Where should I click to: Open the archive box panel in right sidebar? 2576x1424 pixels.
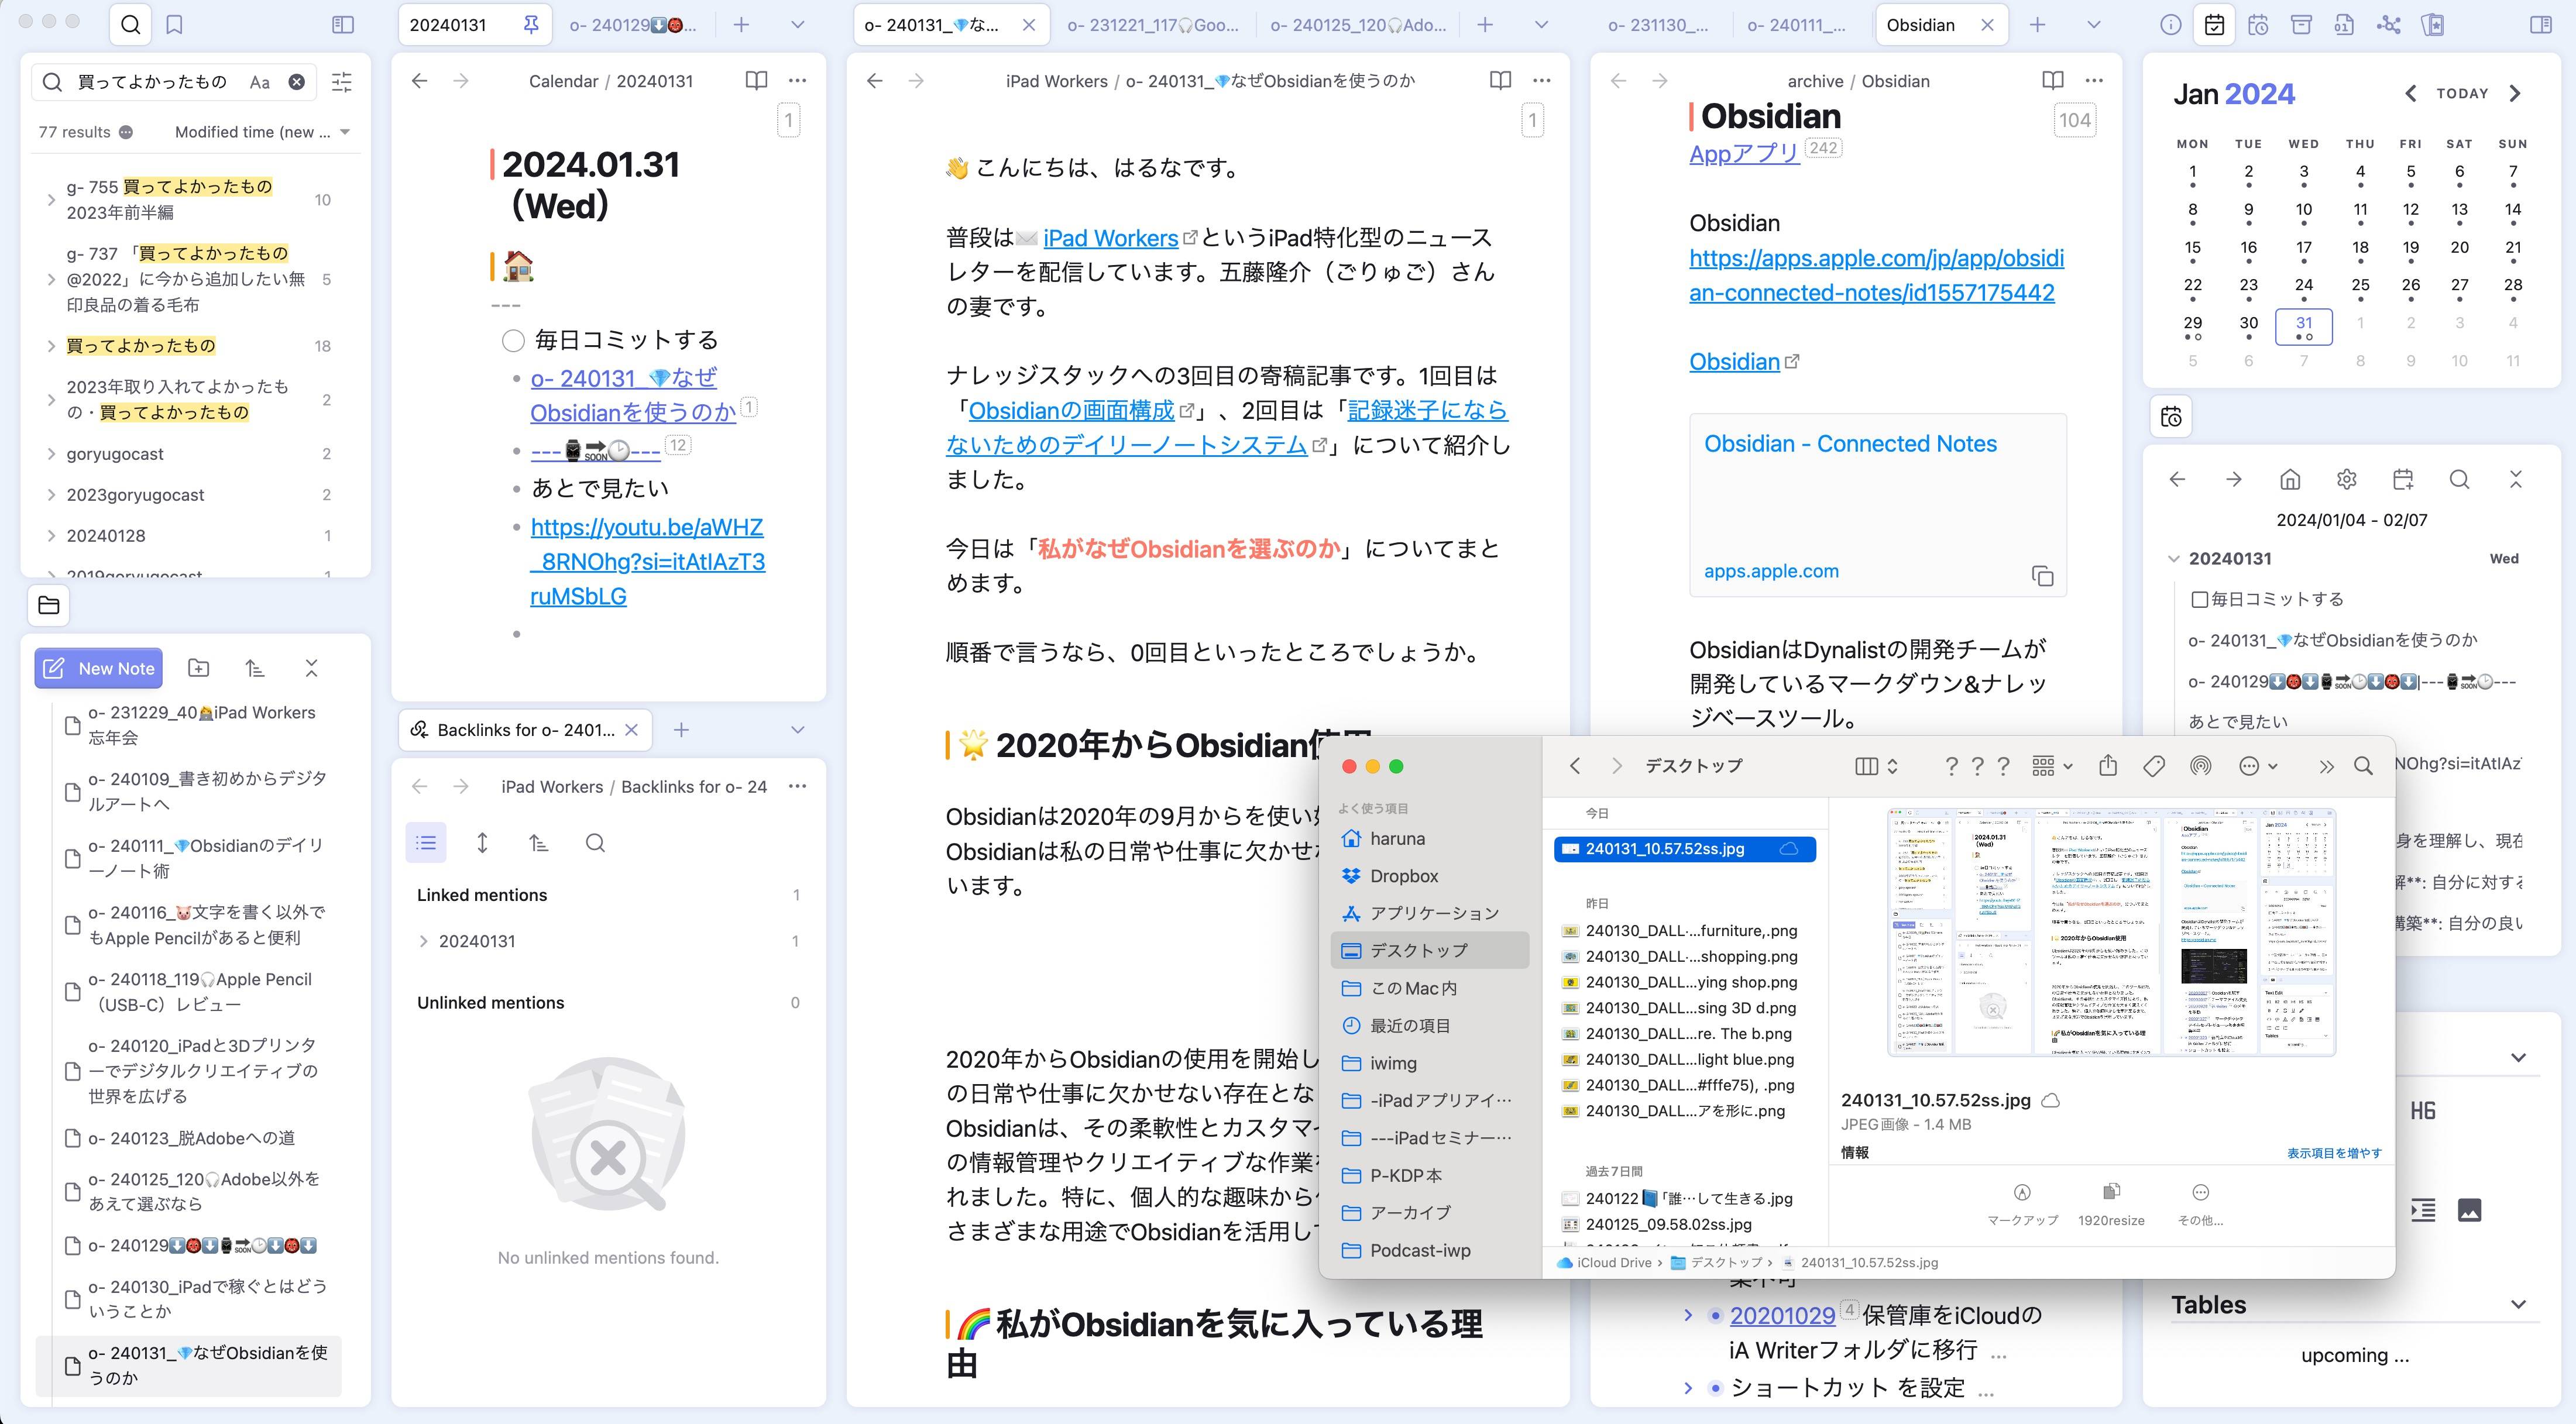point(2301,25)
